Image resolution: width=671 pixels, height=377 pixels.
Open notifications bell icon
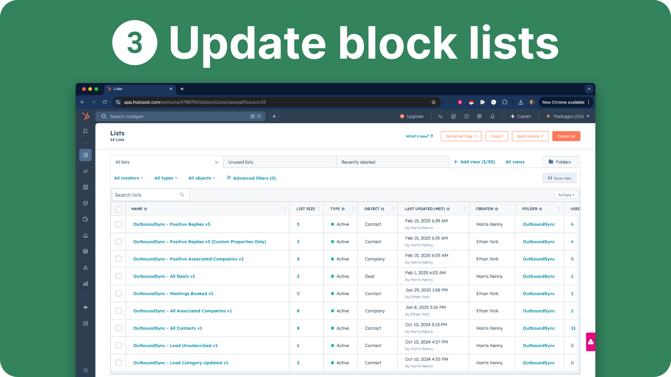click(492, 116)
